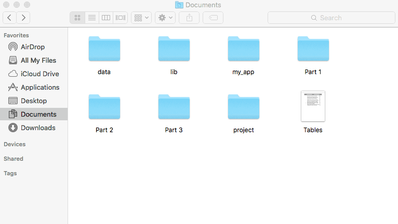The width and height of the screenshot is (398, 224).
Task: Click the Share button
Action: point(189,18)
